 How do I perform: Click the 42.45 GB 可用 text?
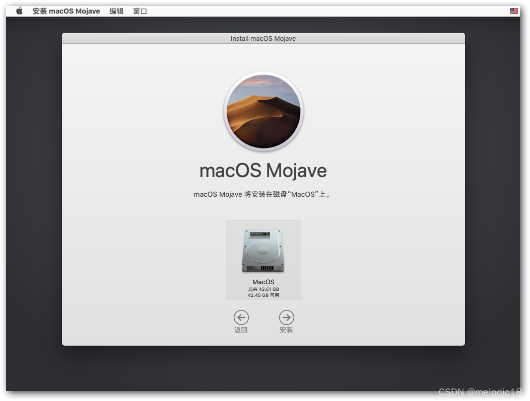click(x=263, y=295)
